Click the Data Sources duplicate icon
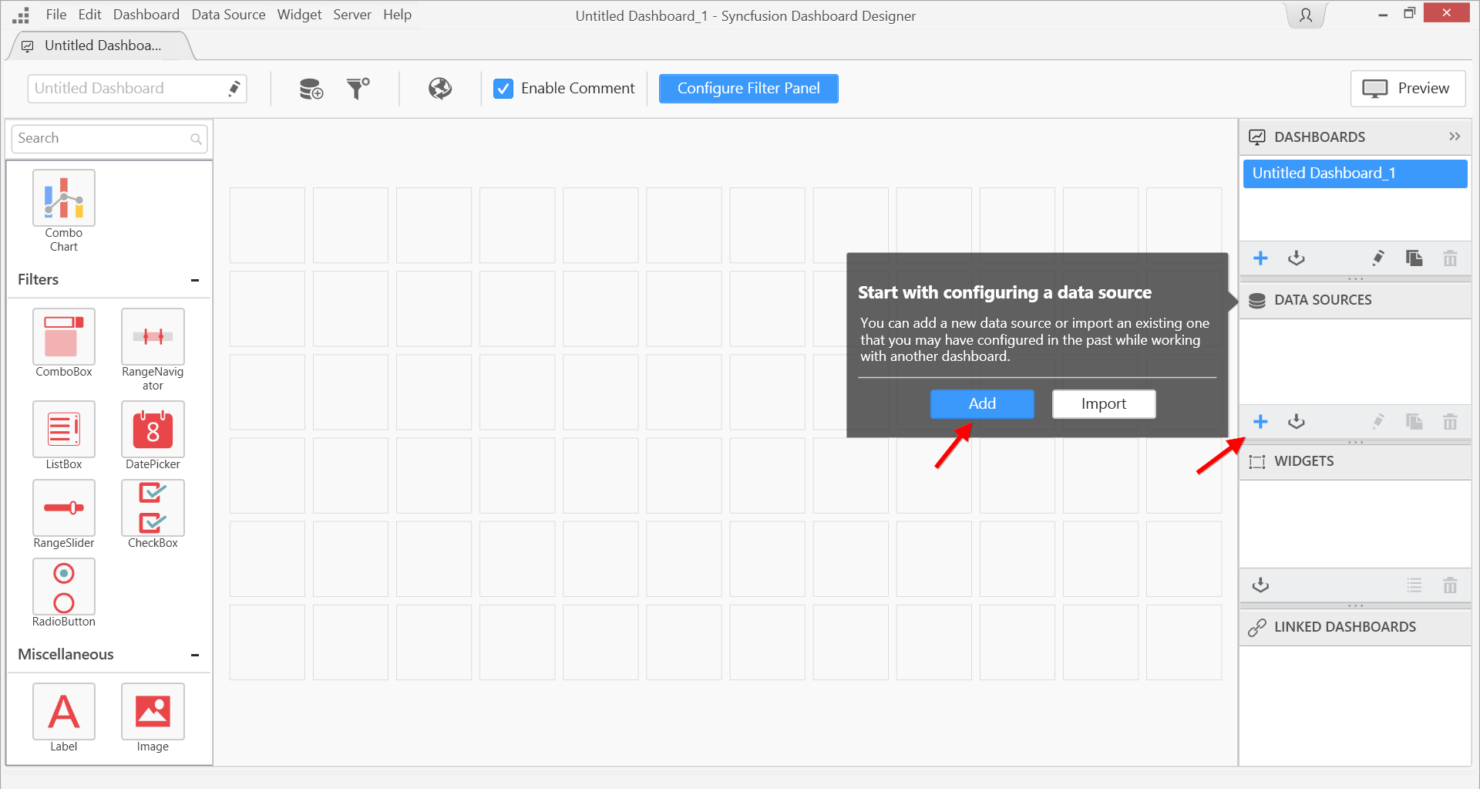 coord(1414,422)
